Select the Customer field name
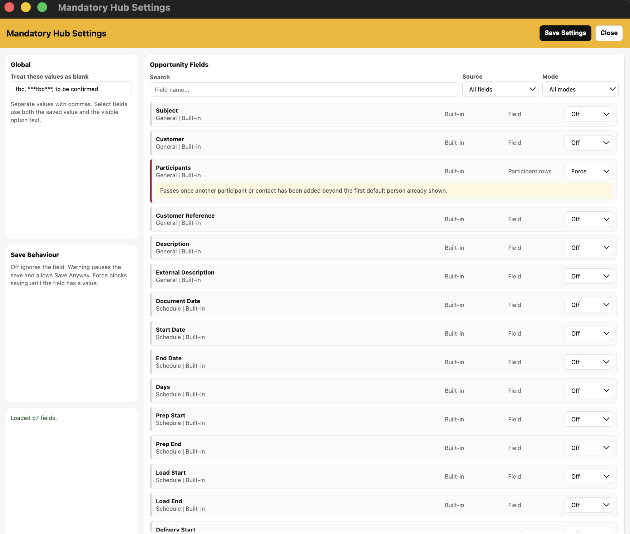This screenshot has height=534, width=630. coord(170,139)
